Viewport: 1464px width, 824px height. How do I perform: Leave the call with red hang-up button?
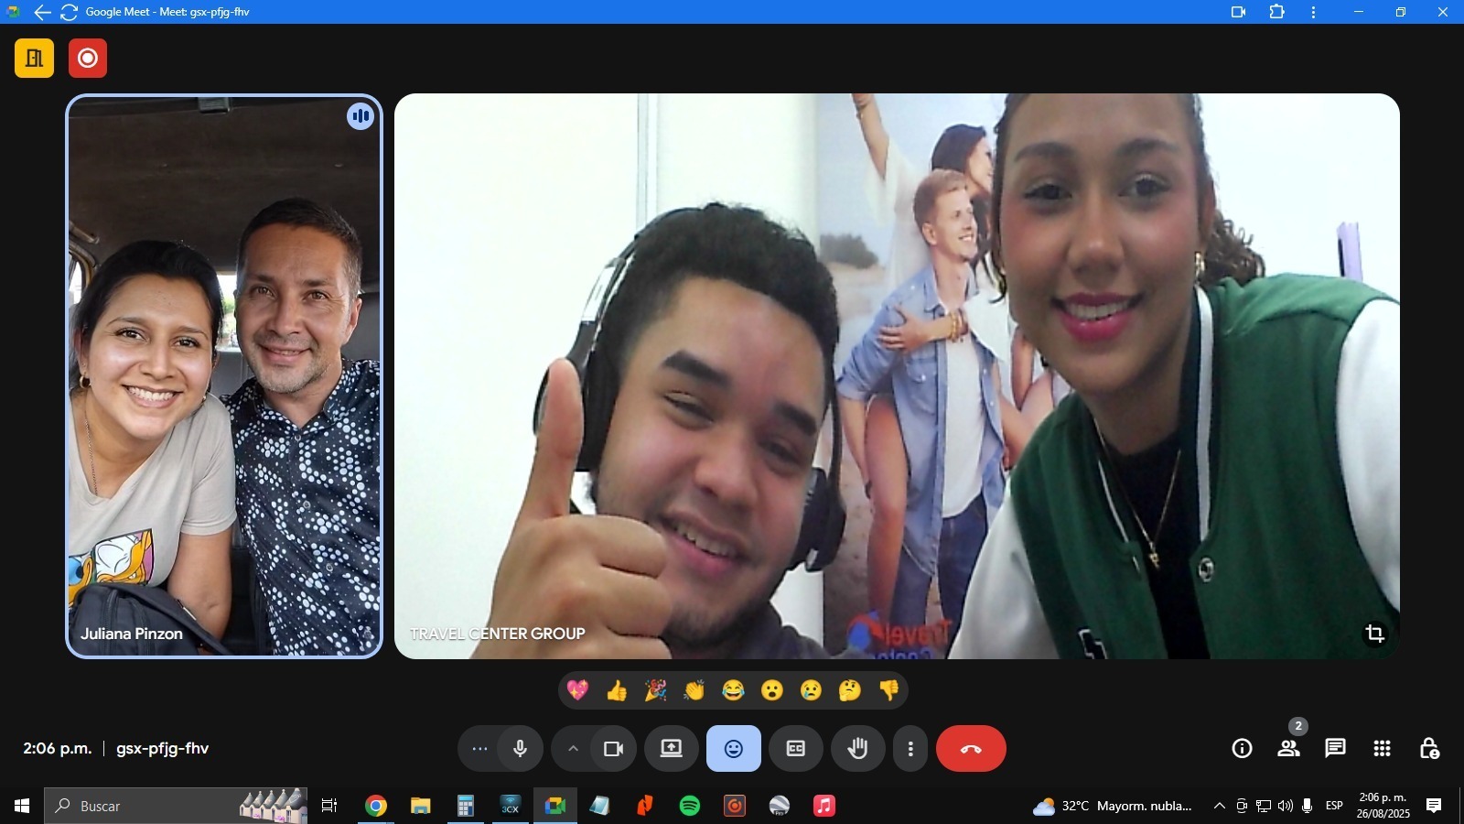click(971, 749)
